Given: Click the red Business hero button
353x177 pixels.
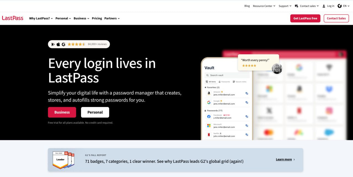Looking at the screenshot, I should coord(62,112).
